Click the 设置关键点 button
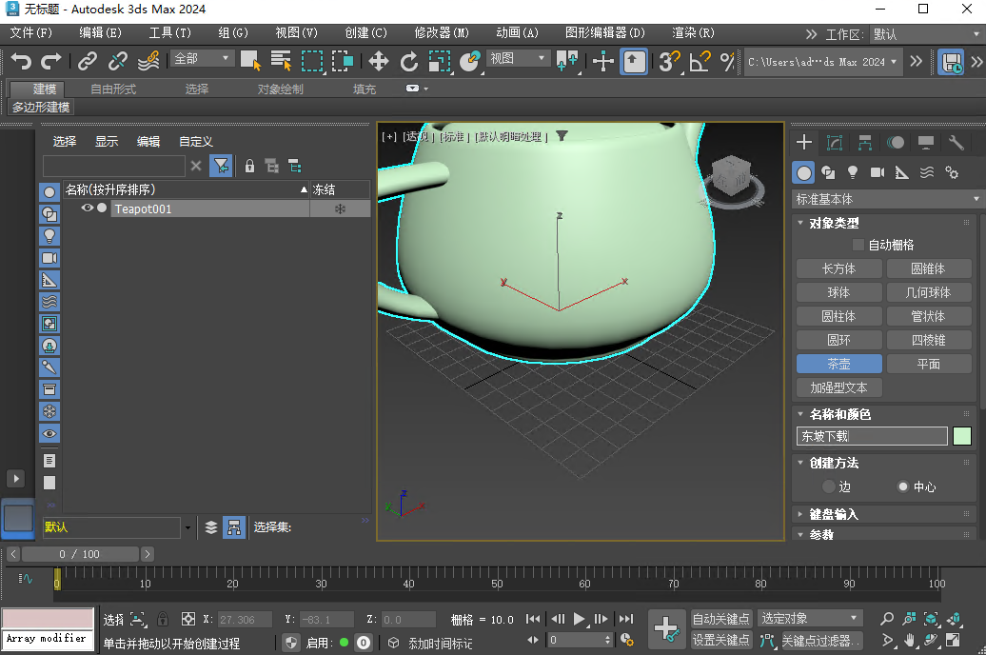The height and width of the screenshot is (655, 986). point(721,639)
